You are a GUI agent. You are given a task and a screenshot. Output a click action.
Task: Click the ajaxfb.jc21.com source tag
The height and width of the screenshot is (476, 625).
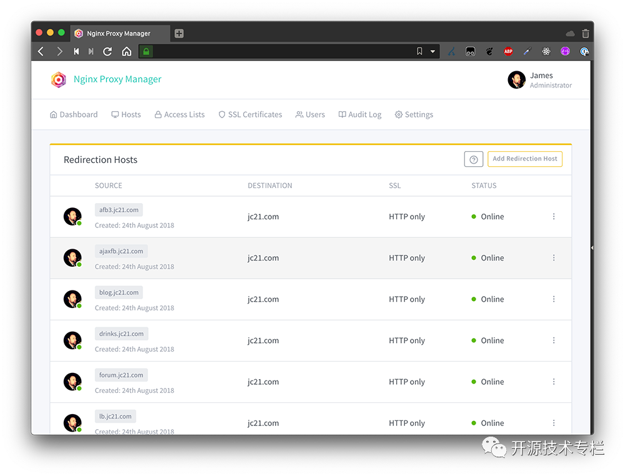pyautogui.click(x=121, y=251)
